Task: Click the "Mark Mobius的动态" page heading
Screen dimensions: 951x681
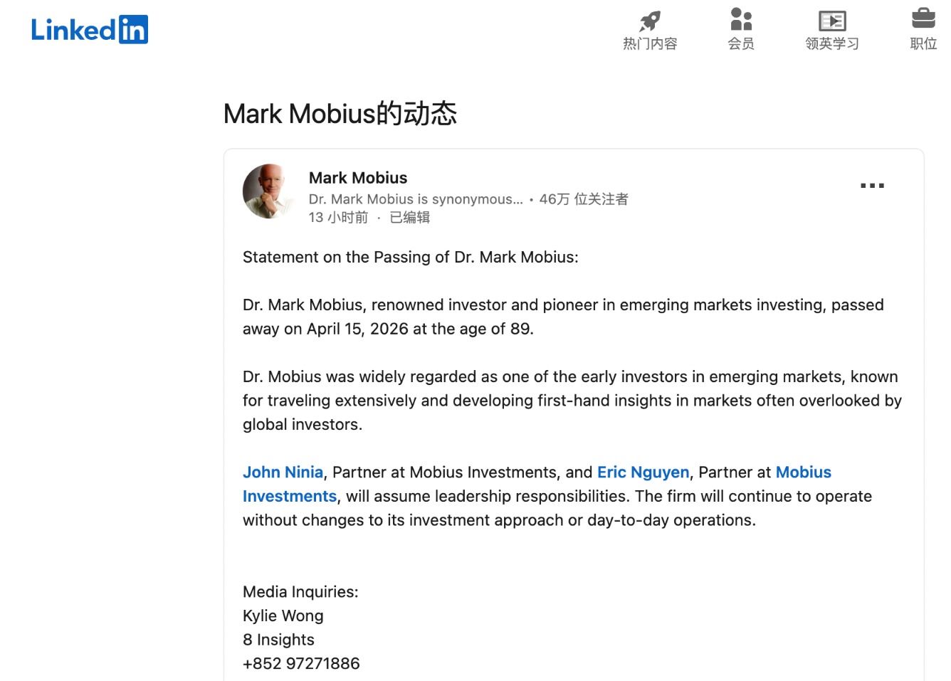Action: point(340,114)
